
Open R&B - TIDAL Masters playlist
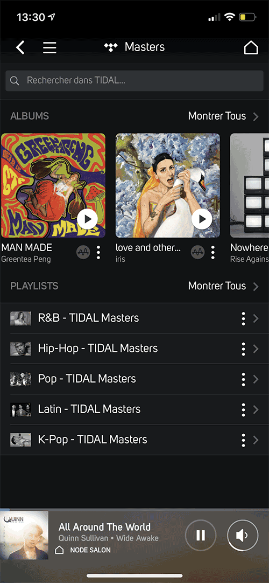pyautogui.click(x=134, y=318)
